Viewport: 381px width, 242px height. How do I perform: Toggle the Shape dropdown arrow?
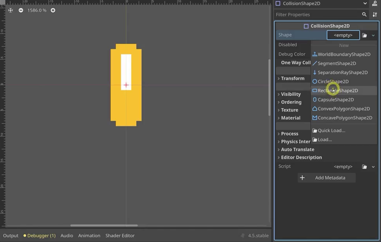coord(373,35)
